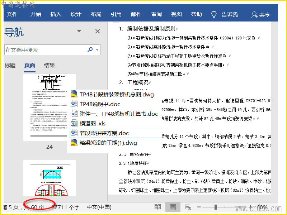Switch to the 结果 navigation tab
The image size is (287, 215).
50,65
